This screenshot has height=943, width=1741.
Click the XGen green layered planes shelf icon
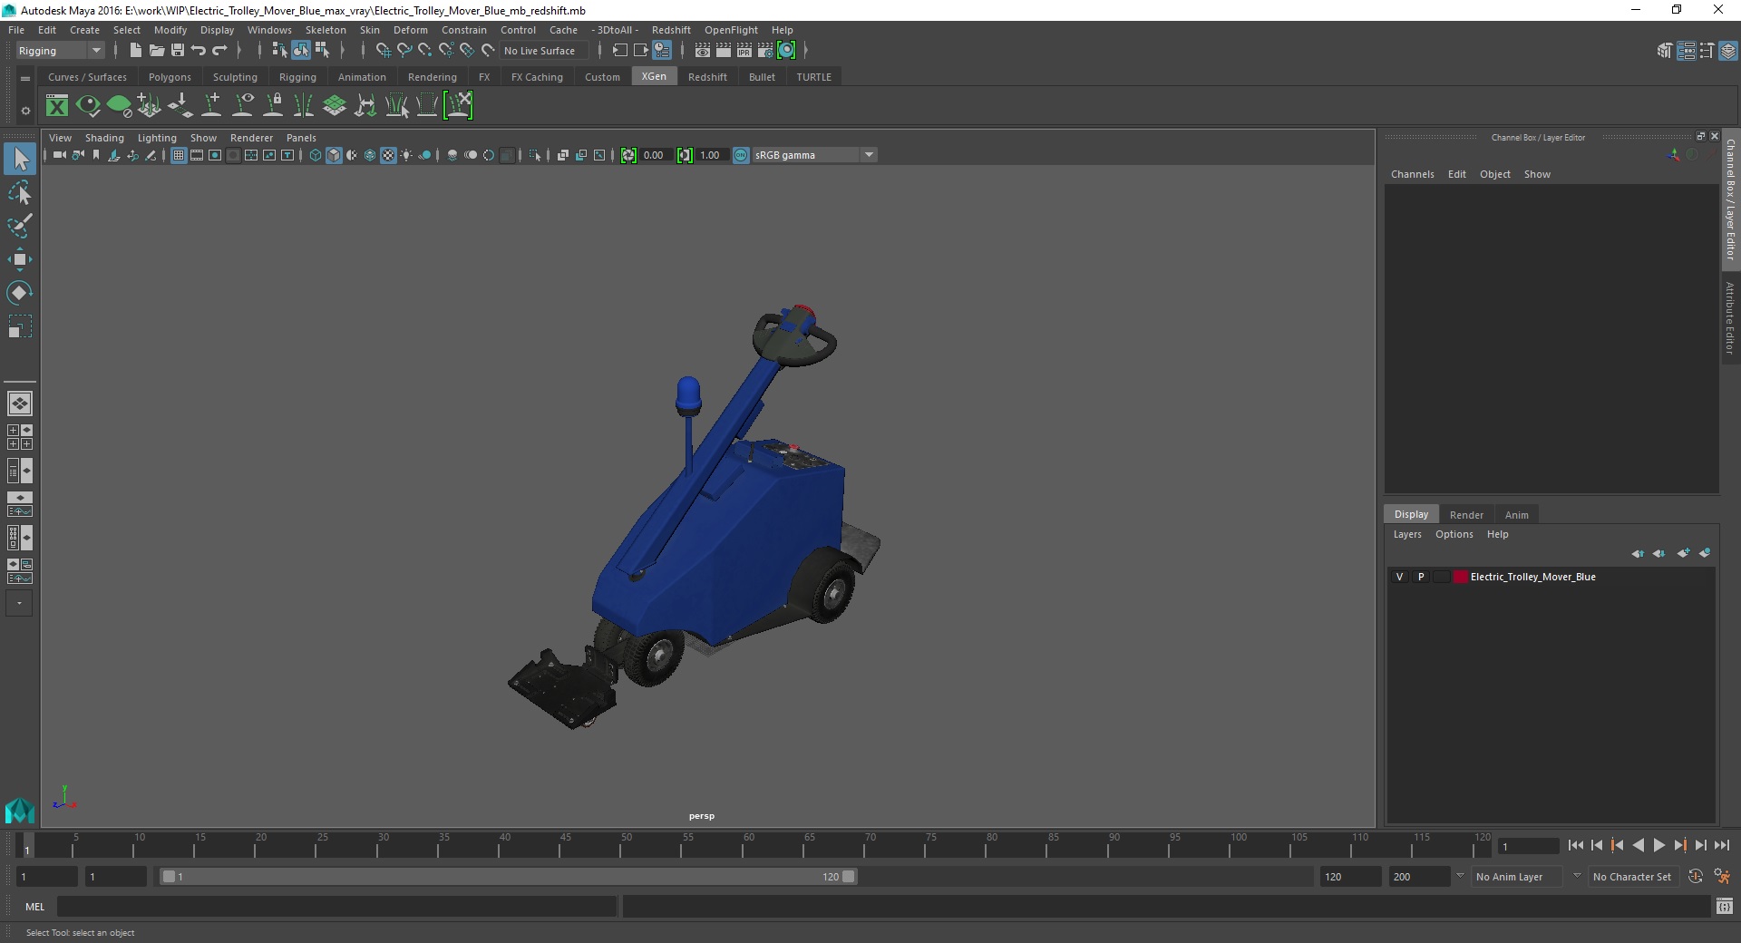click(335, 106)
